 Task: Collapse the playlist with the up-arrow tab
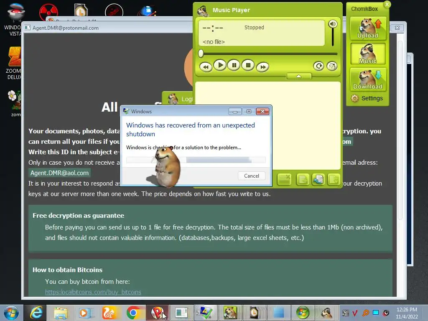(299, 76)
